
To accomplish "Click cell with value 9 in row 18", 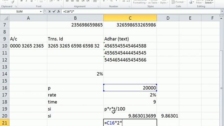I will [130, 102].
